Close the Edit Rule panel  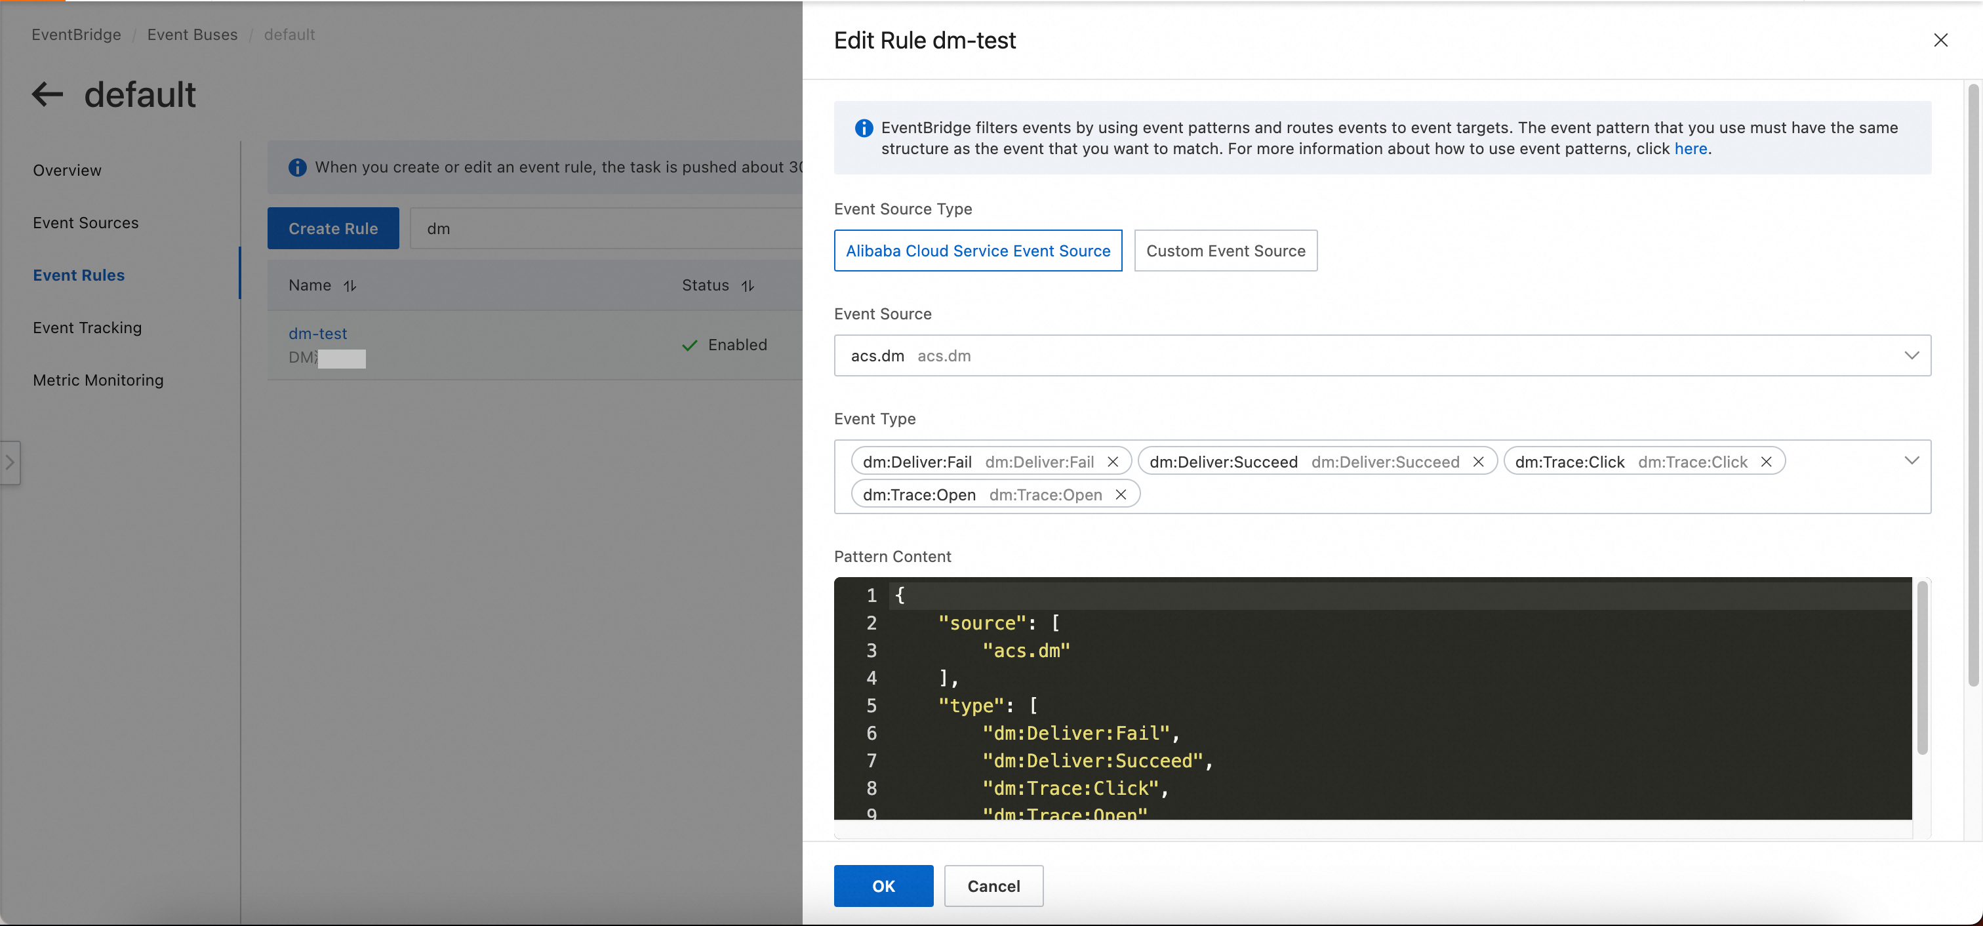click(1940, 40)
